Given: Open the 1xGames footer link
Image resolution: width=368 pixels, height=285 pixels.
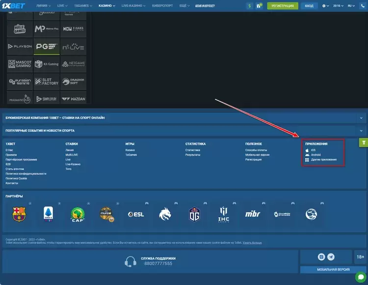Looking at the screenshot, I should [x=131, y=155].
